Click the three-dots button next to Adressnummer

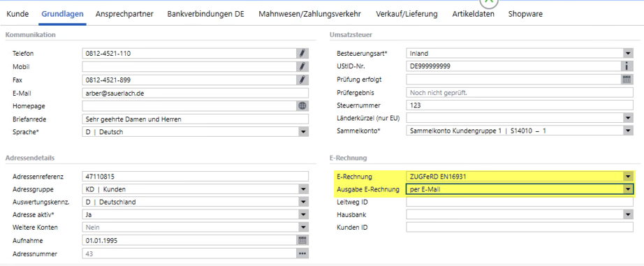click(302, 253)
